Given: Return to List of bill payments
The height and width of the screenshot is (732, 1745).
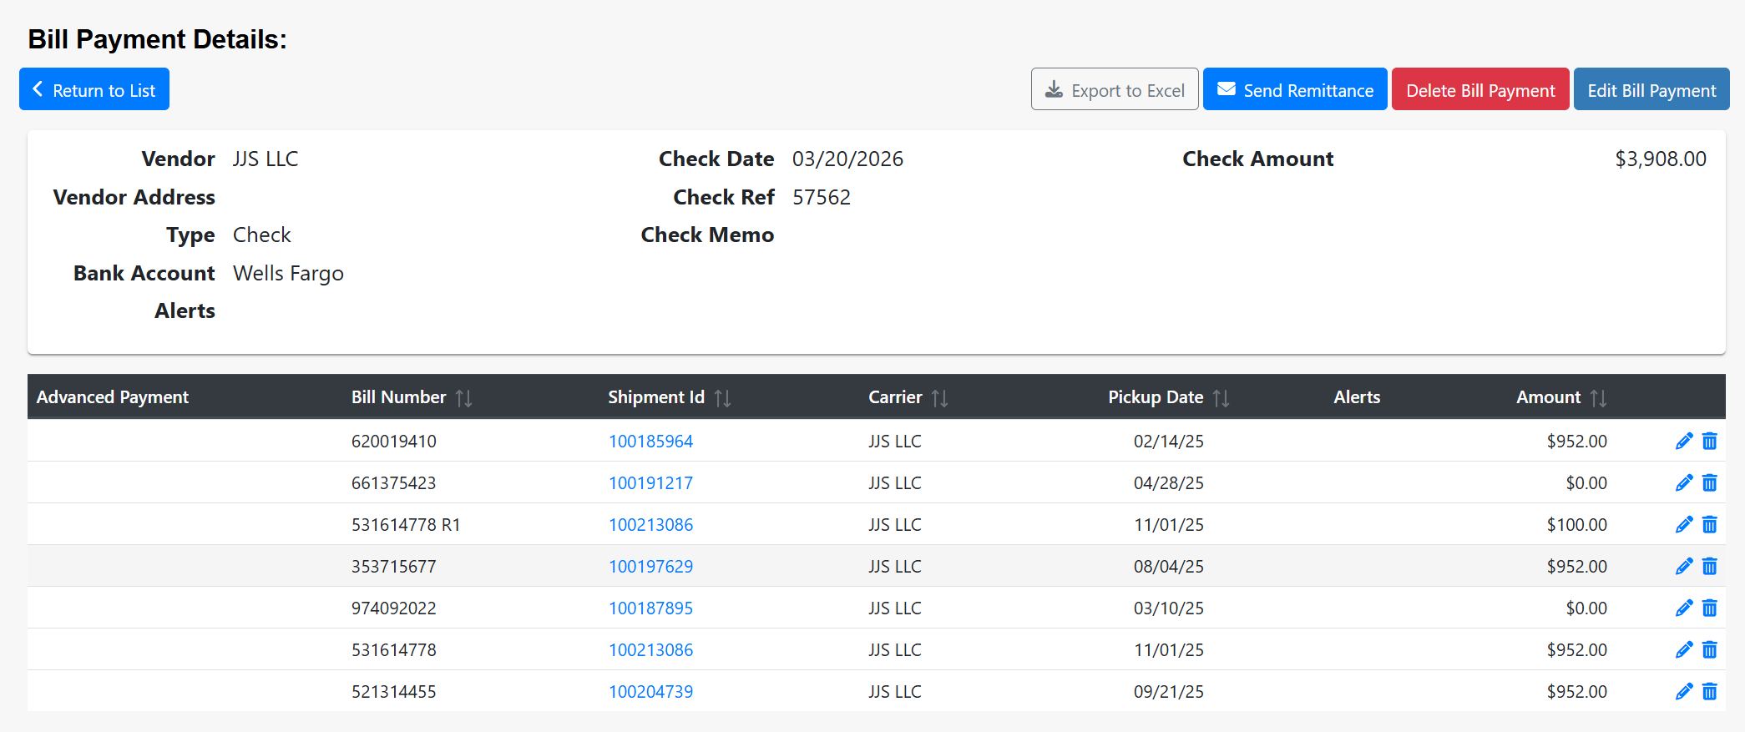Looking at the screenshot, I should pos(94,89).
